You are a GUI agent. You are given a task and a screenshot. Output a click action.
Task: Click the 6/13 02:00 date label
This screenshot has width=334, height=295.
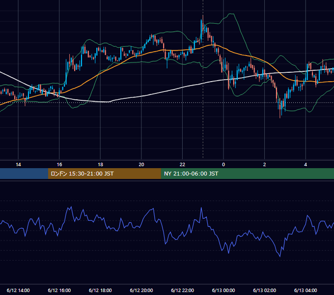point(265,290)
